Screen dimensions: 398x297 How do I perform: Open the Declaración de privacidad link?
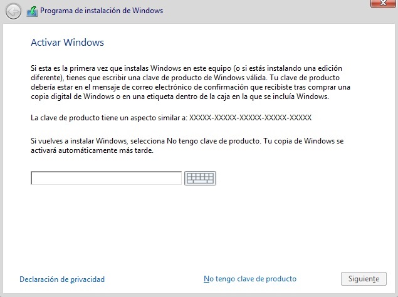coord(62,279)
